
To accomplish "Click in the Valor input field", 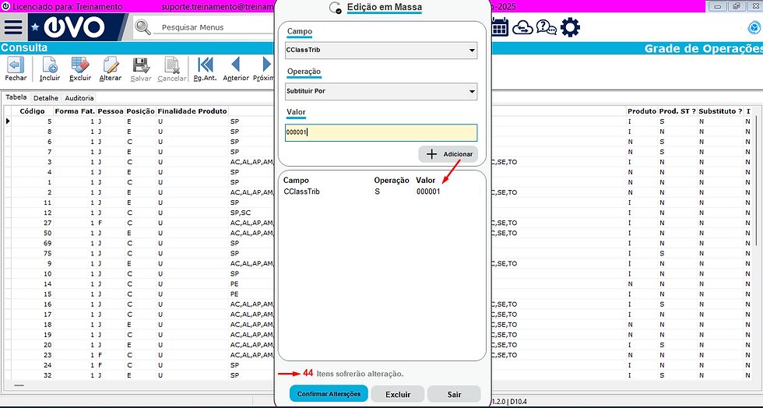I will coord(381,133).
